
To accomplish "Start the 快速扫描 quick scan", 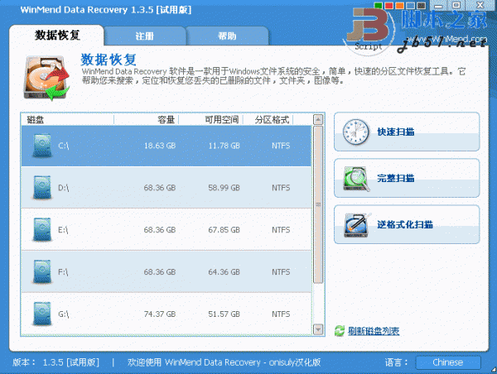I will tap(407, 132).
